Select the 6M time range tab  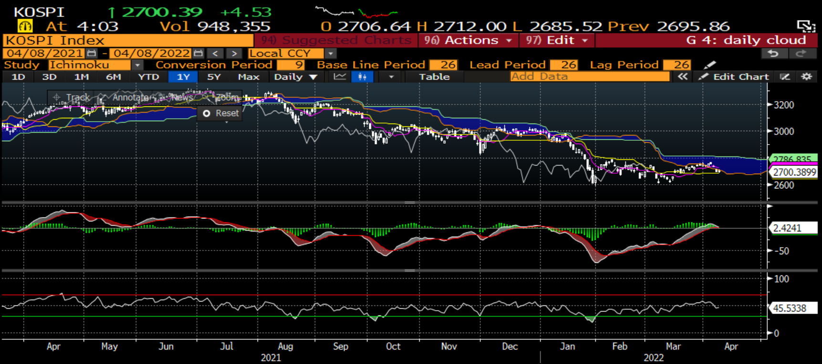[114, 77]
